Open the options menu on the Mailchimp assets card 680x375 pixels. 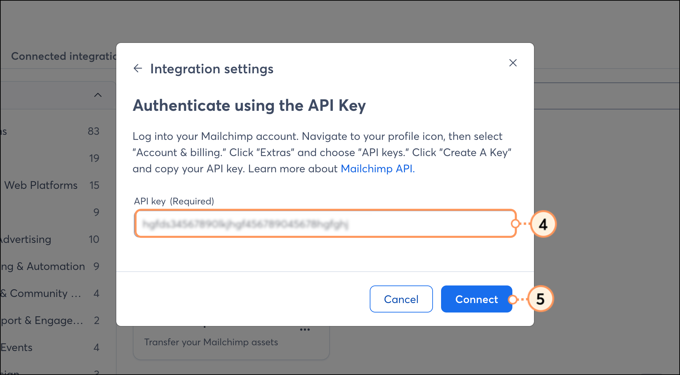point(305,329)
